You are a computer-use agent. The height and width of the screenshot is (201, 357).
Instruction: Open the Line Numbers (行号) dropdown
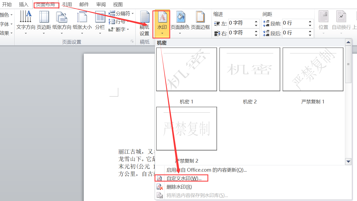(x=119, y=21)
